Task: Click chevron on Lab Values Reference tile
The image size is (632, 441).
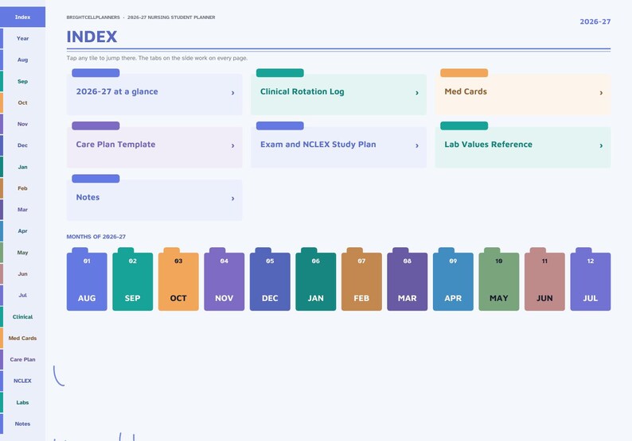Action: [x=601, y=145]
